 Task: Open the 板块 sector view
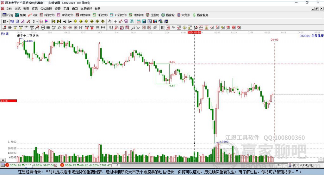tap(20, 15)
